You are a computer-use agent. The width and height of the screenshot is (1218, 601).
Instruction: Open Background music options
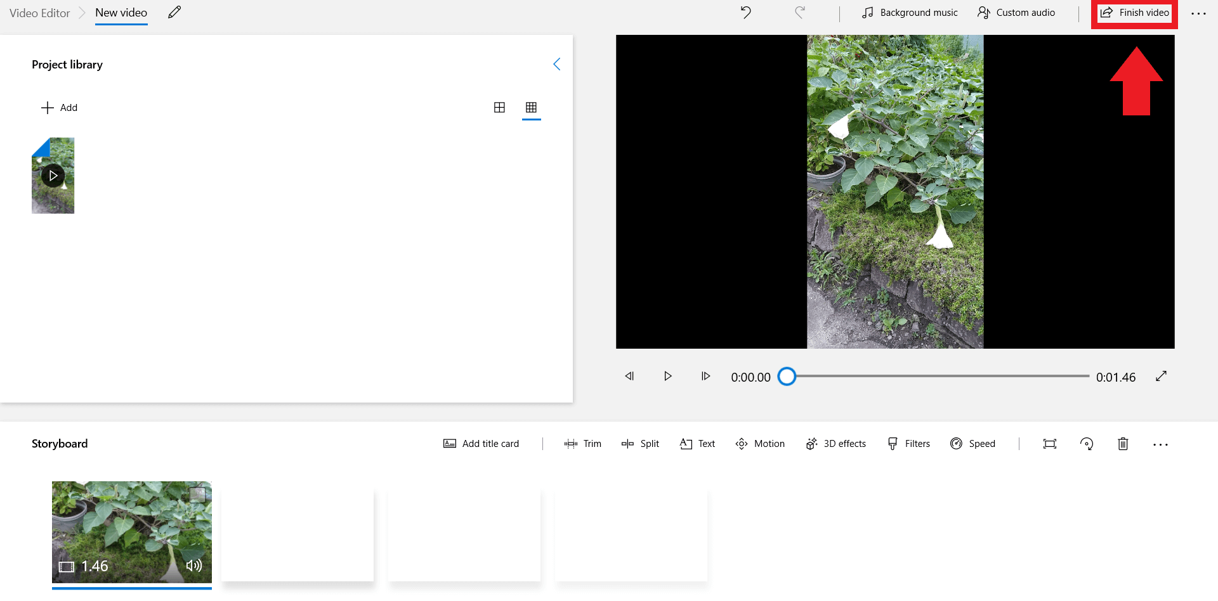[x=910, y=13]
